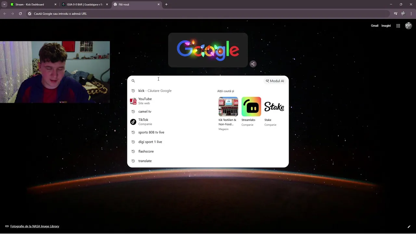This screenshot has height=234, width=416.
Task: Close the Filă nouă tab
Action: tap(159, 5)
